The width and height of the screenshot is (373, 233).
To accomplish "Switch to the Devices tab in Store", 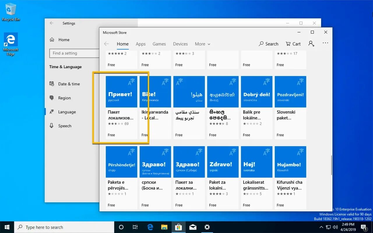I will click(x=180, y=44).
